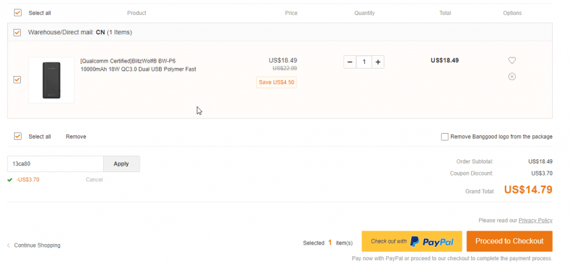Click the coupon code field containing 13ca80
Viewport: 573px width, 273px height.
(x=55, y=163)
